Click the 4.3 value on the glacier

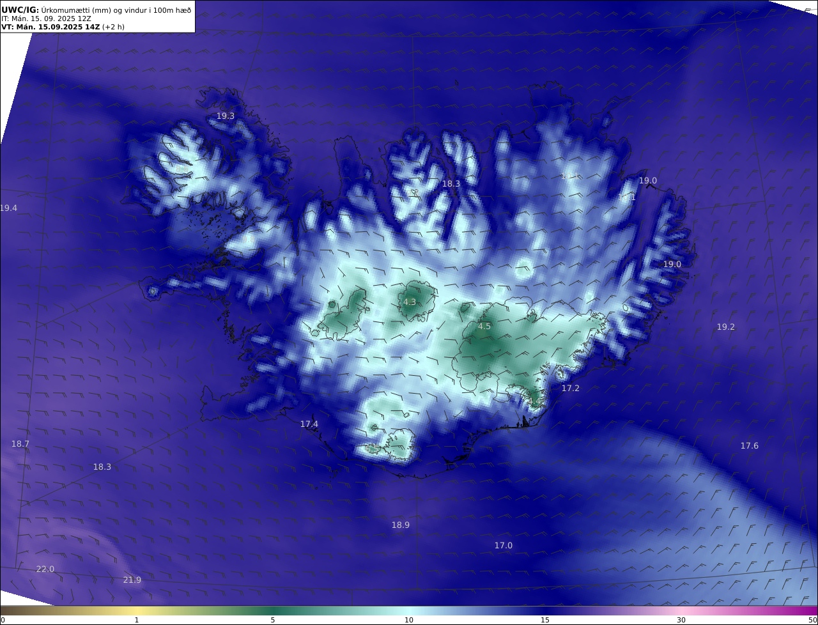[x=410, y=302]
